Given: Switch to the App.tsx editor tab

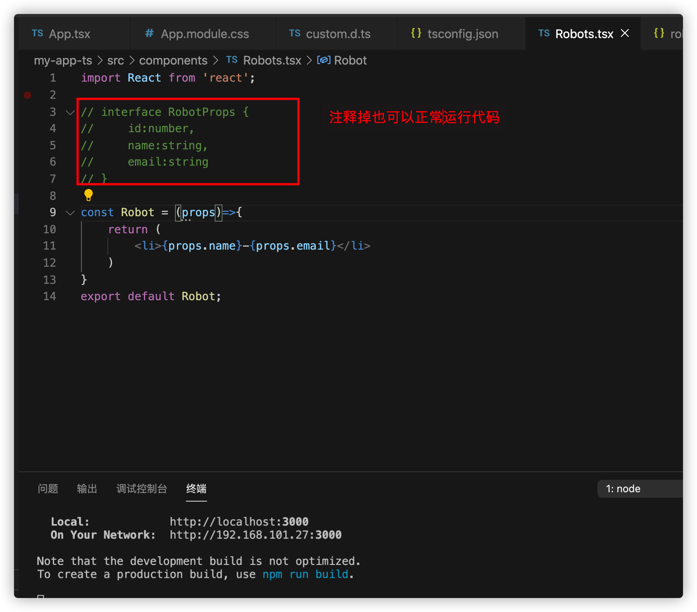Looking at the screenshot, I should [74, 34].
